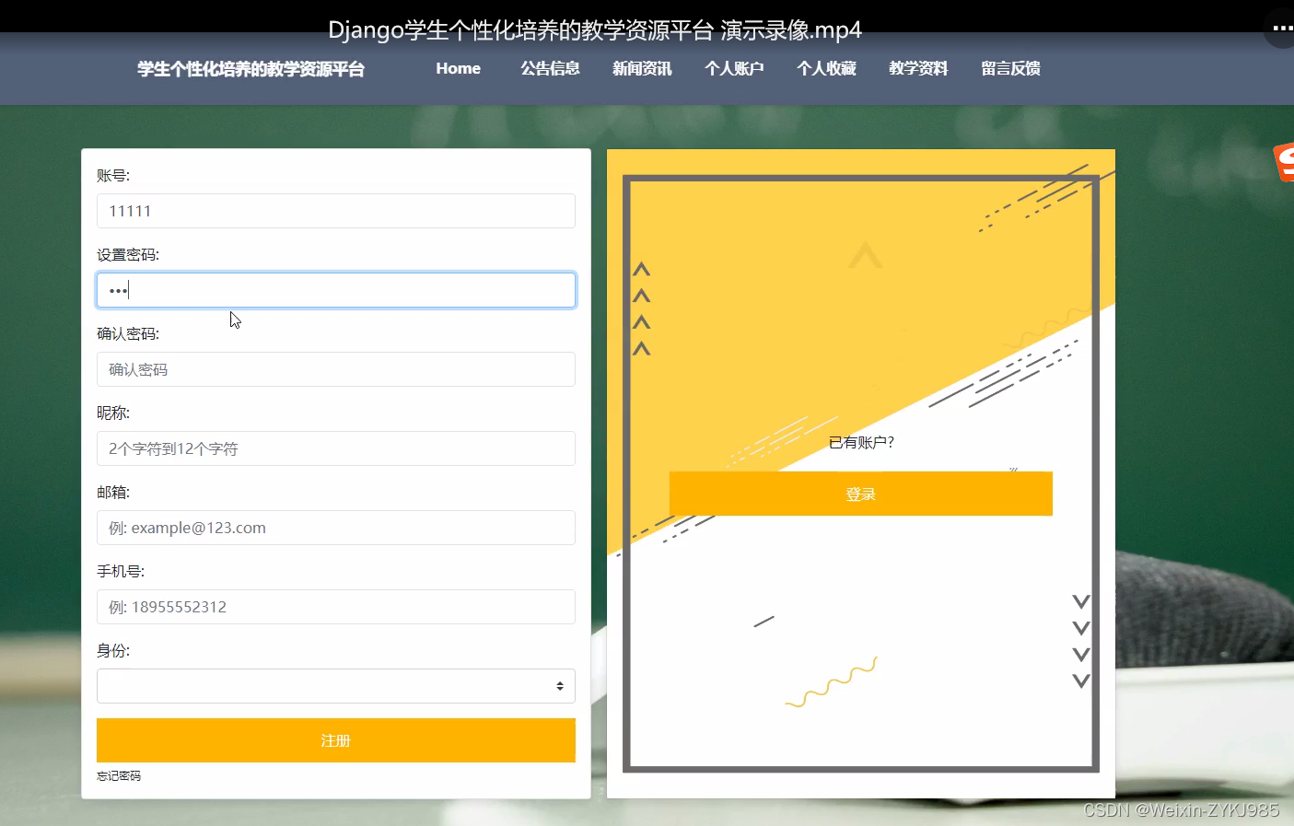Click the 确认密码 input field
Image resolution: width=1294 pixels, height=826 pixels.
[336, 369]
